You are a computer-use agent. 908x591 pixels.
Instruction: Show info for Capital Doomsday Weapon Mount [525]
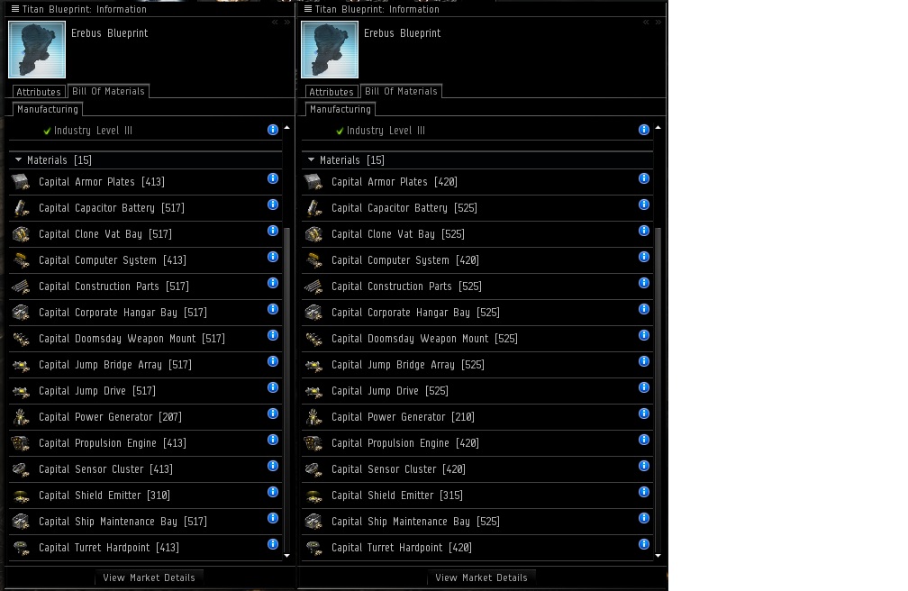point(644,335)
